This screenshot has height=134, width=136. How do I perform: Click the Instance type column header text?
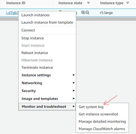point(112,3)
